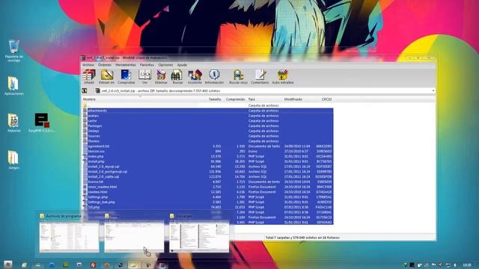Screen dimensions: 479x269
Task: Select the Material desktop folder
Action: (x=13, y=123)
